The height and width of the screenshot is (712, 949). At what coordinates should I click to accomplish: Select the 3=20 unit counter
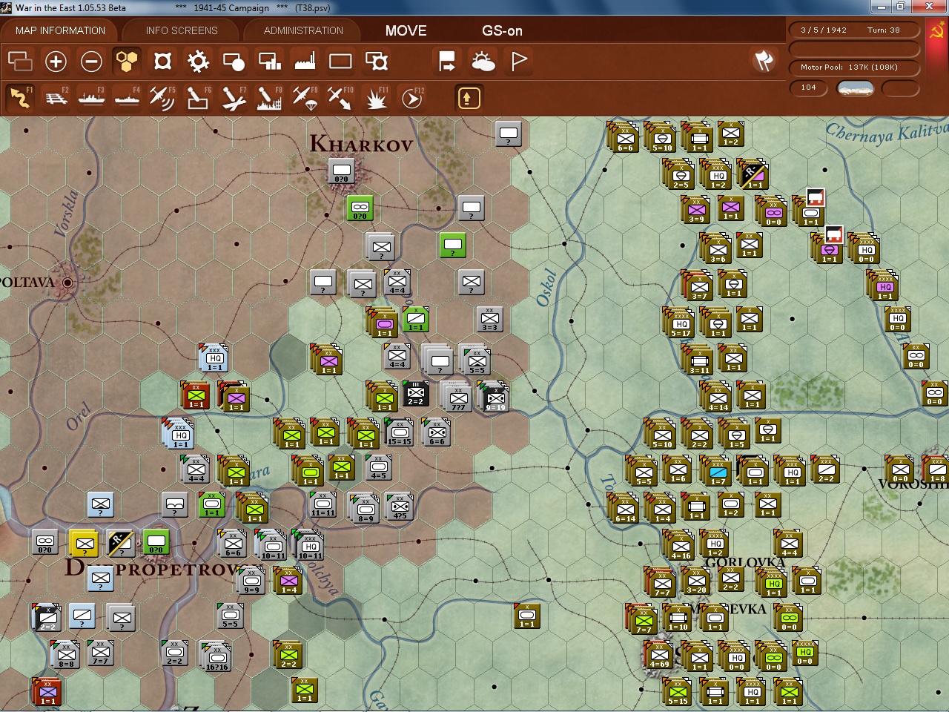(696, 581)
